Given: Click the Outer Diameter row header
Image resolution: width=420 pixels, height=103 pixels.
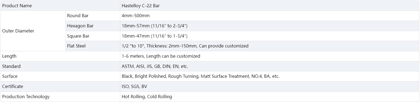Looking at the screenshot, I should pos(33,31).
